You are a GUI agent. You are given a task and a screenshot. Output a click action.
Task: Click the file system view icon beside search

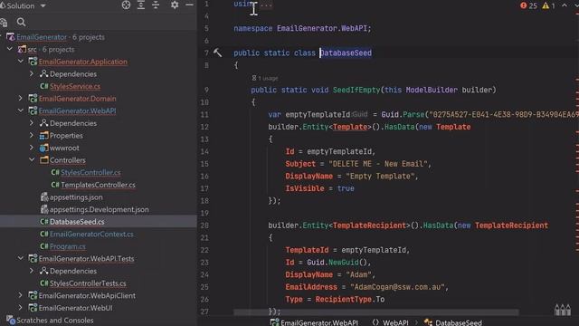4,23
